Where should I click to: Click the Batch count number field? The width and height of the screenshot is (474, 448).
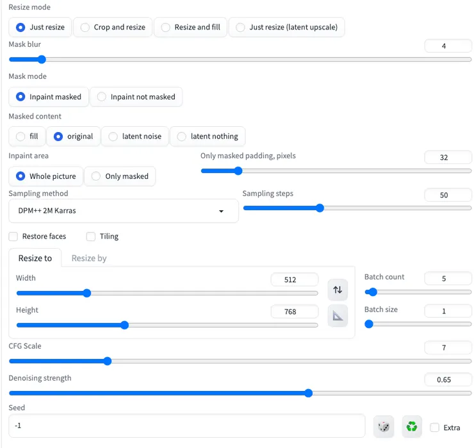point(448,279)
